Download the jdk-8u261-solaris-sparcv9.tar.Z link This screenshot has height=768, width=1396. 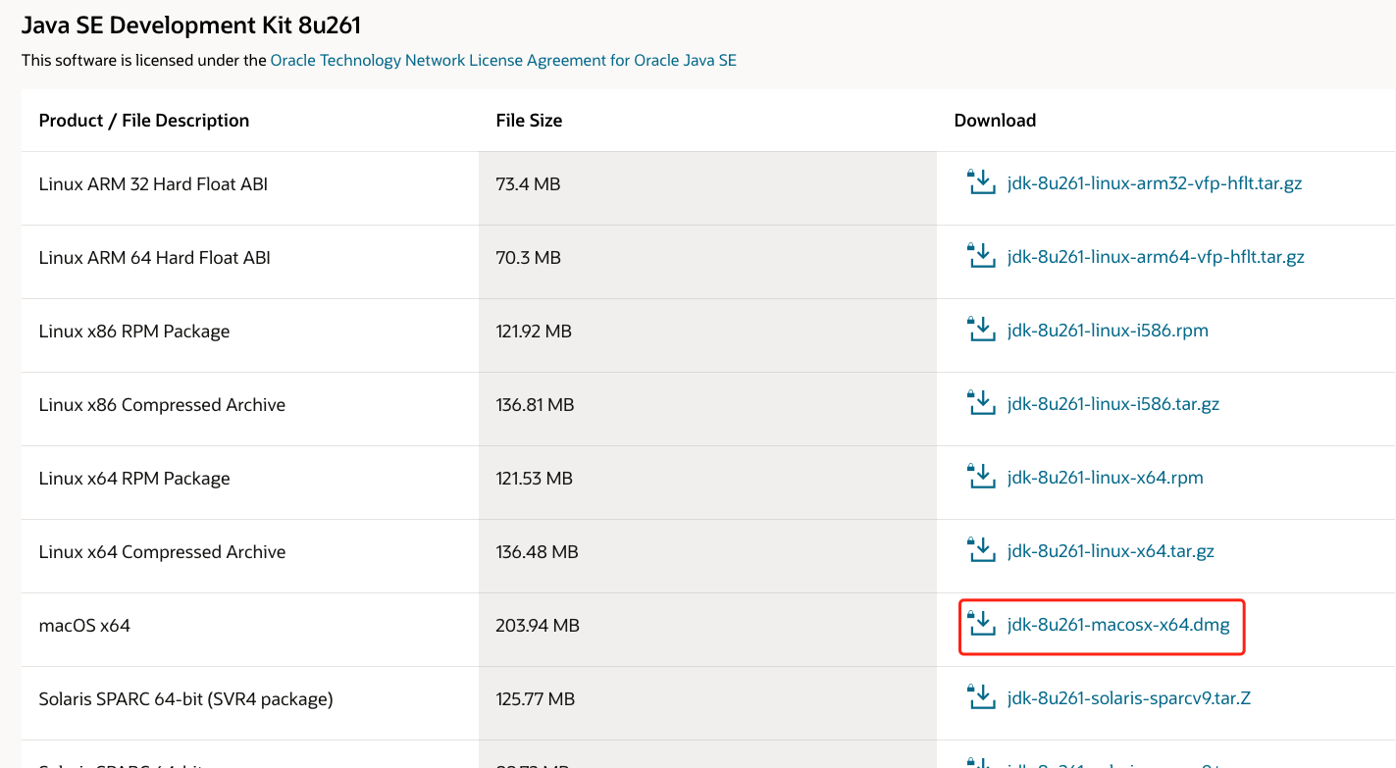1129,698
